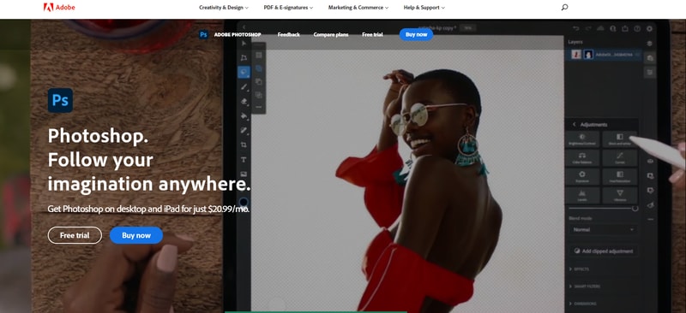Select the Brush tool in toolbar
The height and width of the screenshot is (313, 686).
[244, 87]
